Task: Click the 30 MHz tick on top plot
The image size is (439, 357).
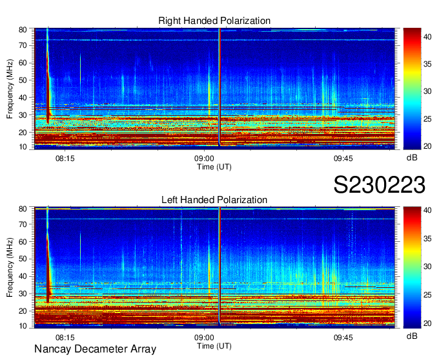Action: 23,115
